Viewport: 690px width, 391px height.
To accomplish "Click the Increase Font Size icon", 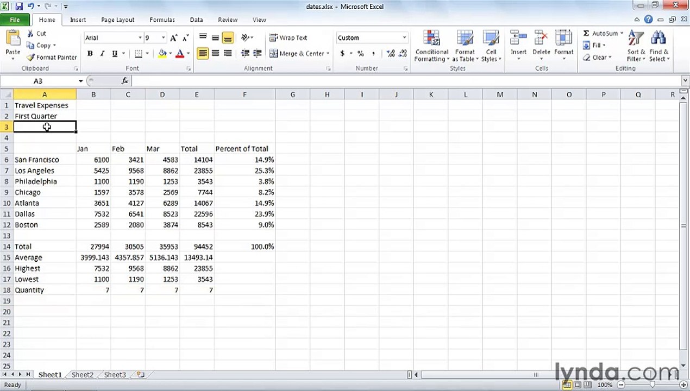I will pyautogui.click(x=174, y=38).
